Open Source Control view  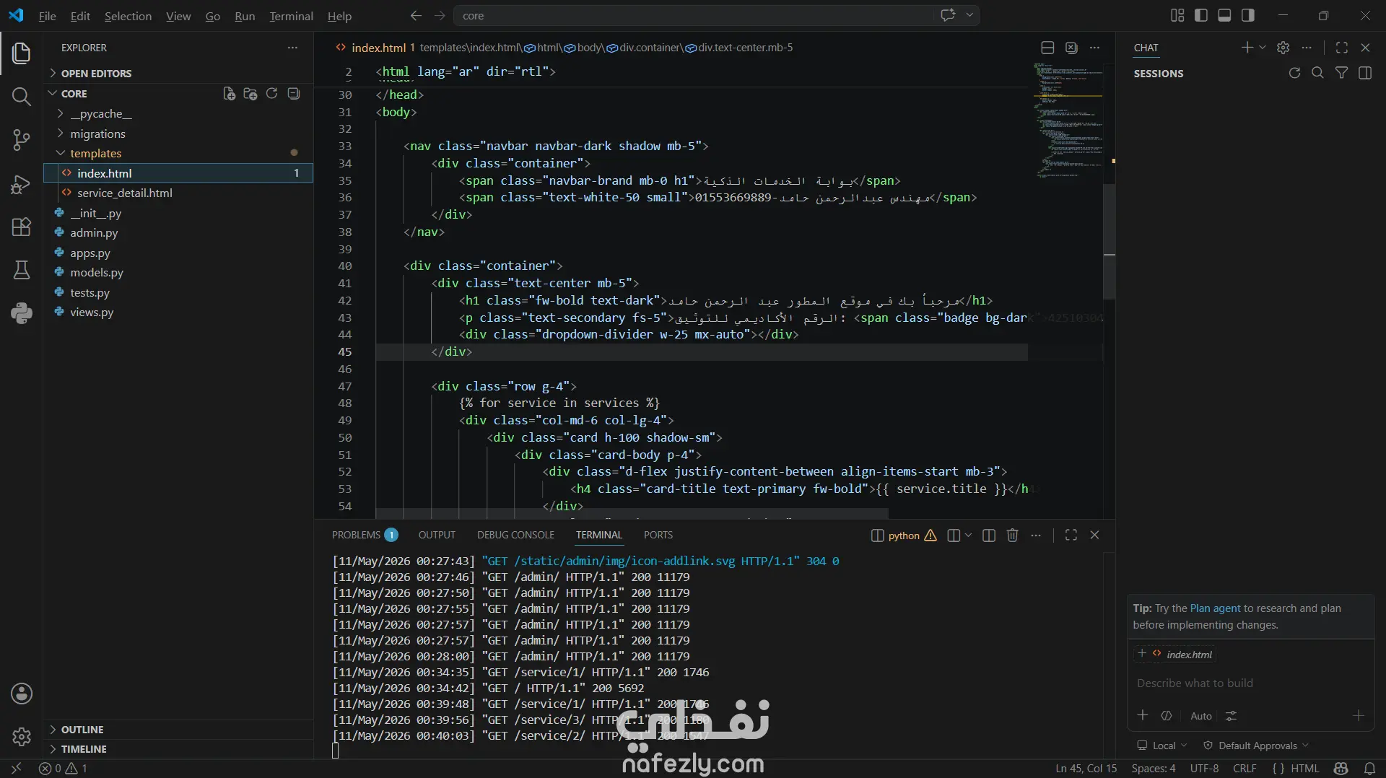[22, 140]
